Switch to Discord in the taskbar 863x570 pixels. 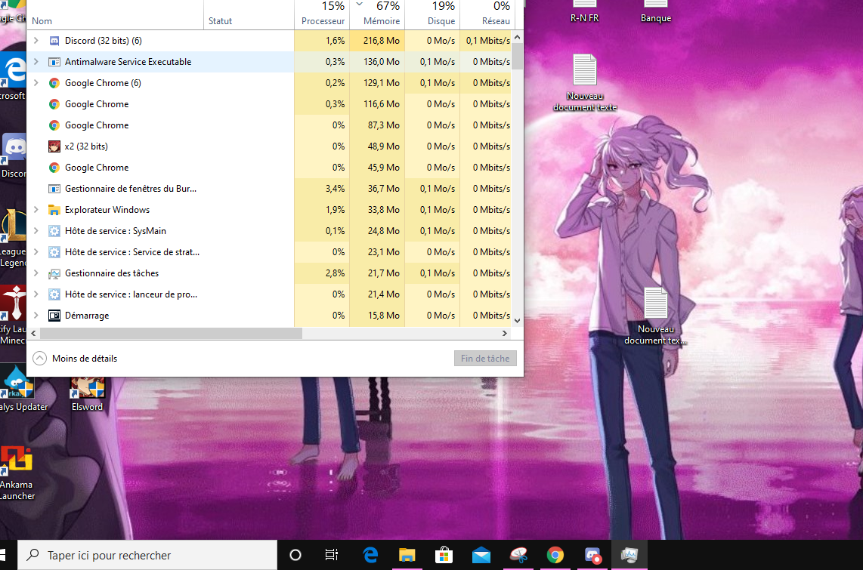(592, 555)
